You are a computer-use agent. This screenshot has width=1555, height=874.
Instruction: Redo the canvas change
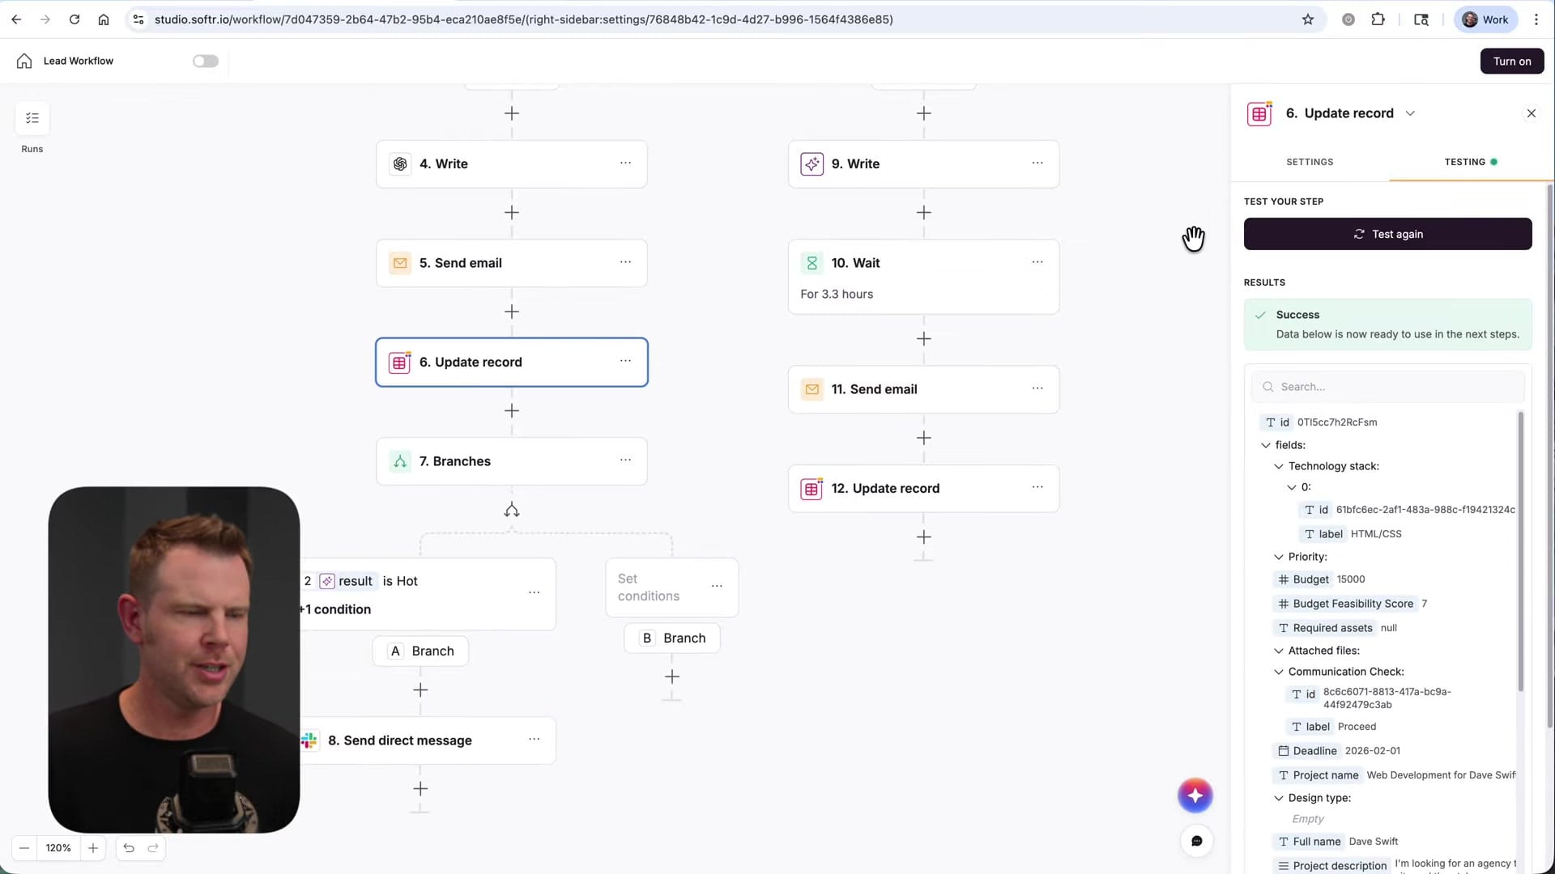click(153, 848)
